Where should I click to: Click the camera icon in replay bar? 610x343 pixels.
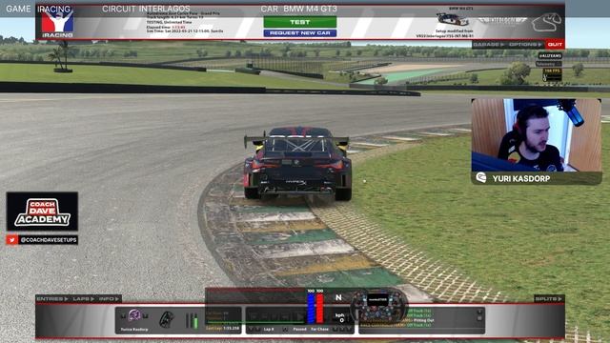[285, 329]
